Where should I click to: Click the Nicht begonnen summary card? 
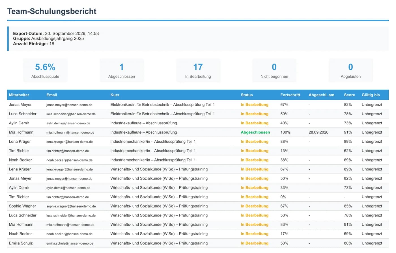tap(274, 70)
